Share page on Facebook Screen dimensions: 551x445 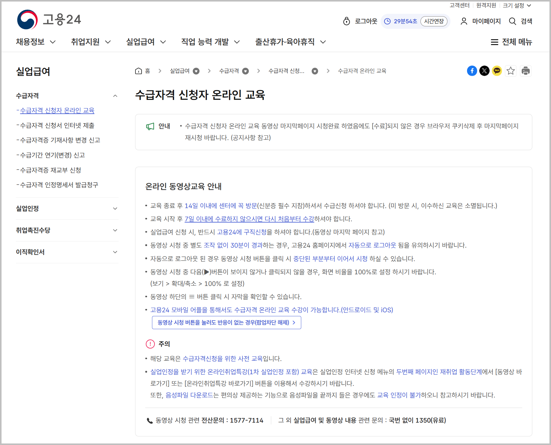click(472, 71)
